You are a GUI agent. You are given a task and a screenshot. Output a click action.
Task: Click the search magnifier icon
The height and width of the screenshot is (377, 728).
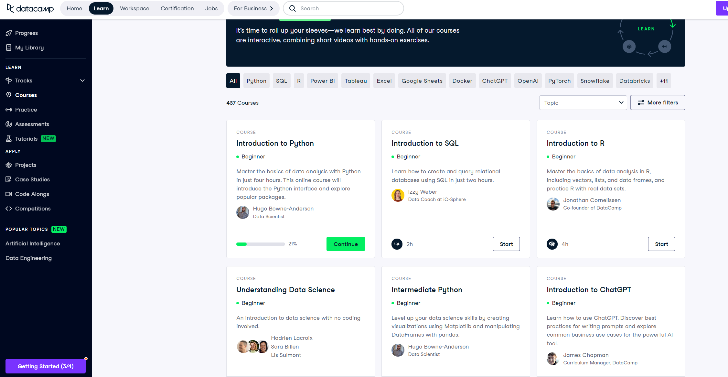[293, 8]
